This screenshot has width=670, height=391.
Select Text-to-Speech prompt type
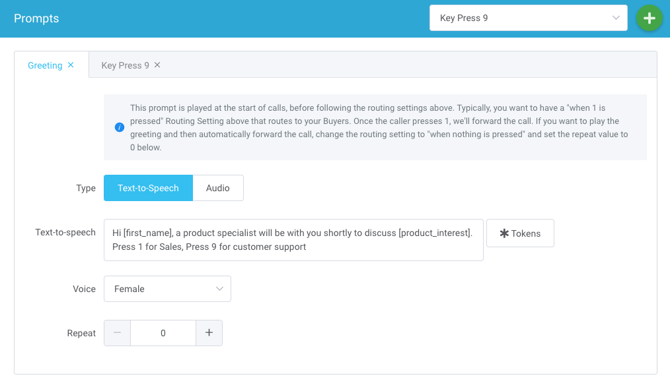(148, 188)
